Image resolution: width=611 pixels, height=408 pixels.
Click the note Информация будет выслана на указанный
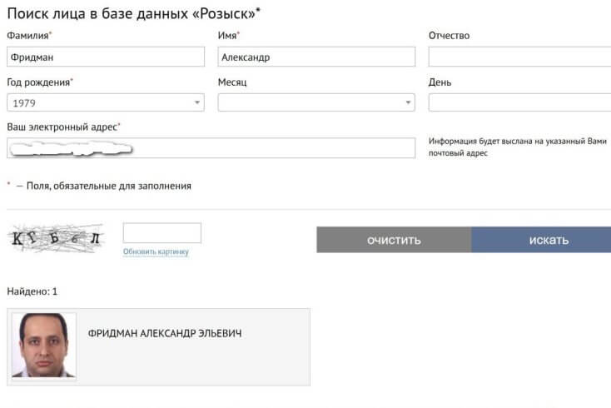point(518,147)
